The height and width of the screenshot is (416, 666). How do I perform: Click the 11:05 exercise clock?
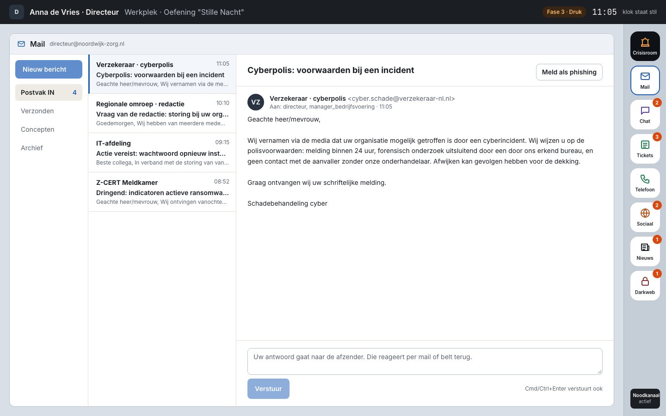point(604,12)
